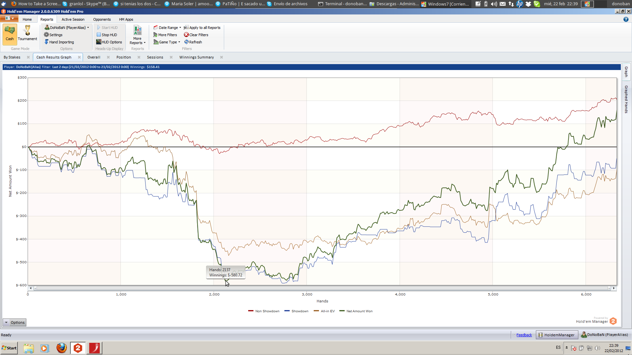The image size is (632, 355).
Task: Open top panel clock showing mié, 22 feb
Action: pyautogui.click(x=561, y=4)
